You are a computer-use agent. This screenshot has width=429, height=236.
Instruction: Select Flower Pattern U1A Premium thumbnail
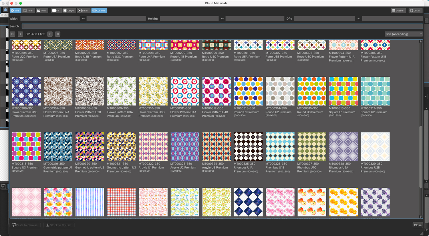pos(343,45)
